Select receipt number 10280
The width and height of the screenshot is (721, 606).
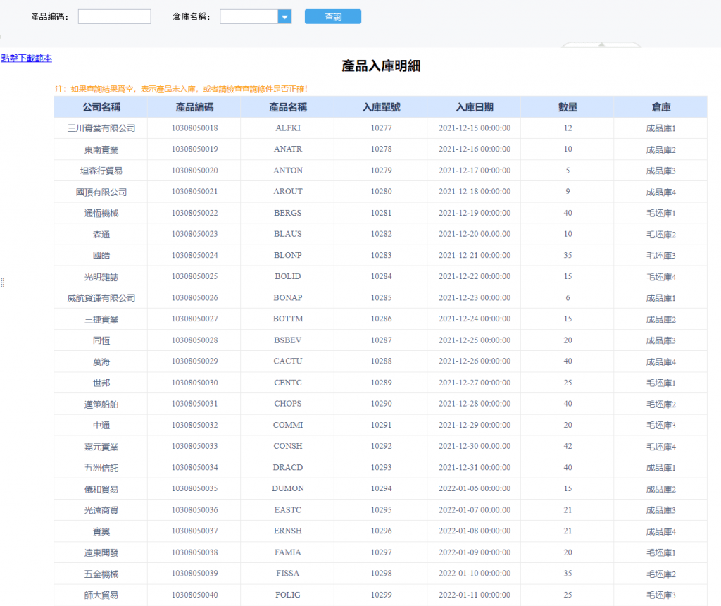tap(381, 192)
